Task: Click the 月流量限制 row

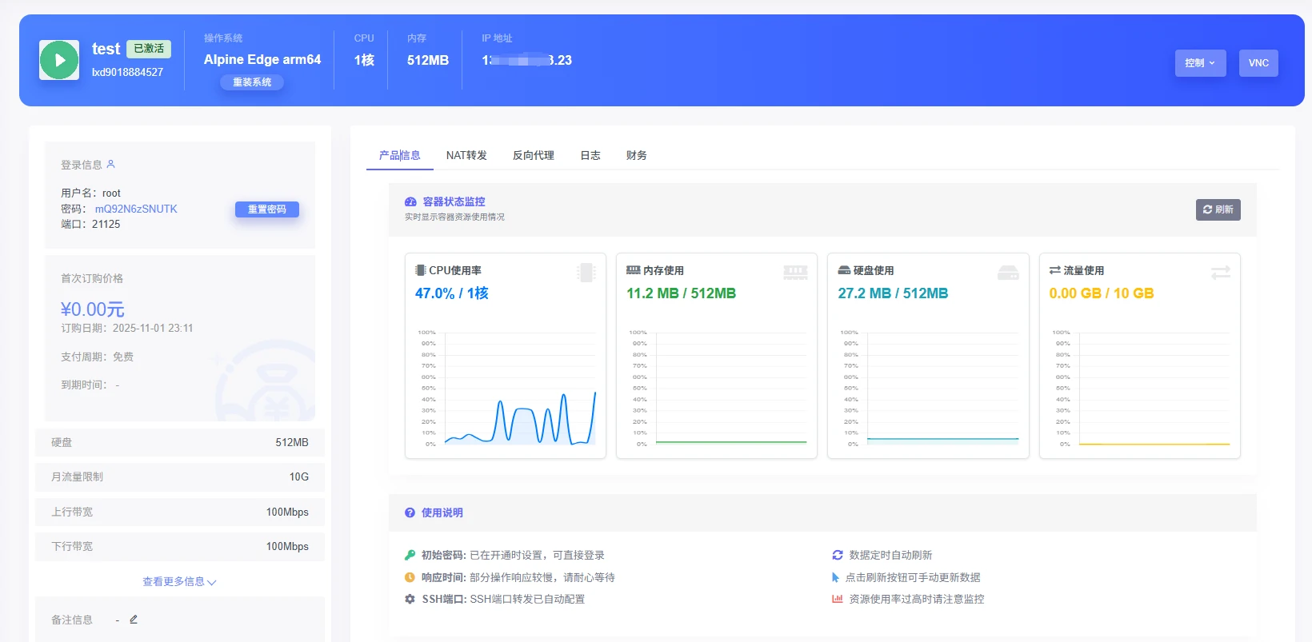Action: coord(180,477)
